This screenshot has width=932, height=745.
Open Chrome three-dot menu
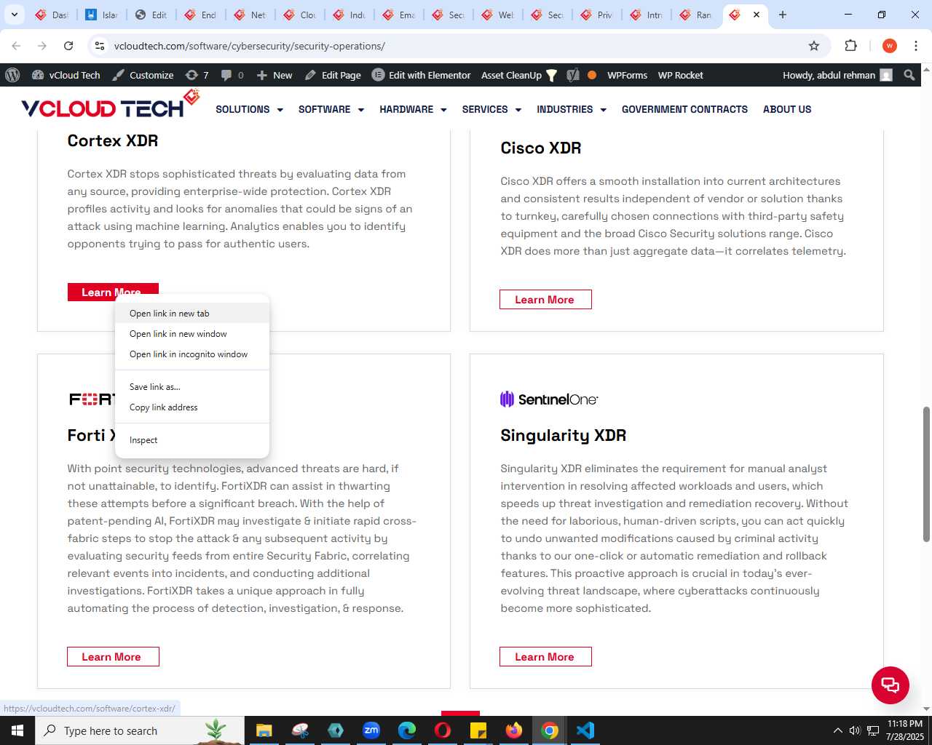916,46
